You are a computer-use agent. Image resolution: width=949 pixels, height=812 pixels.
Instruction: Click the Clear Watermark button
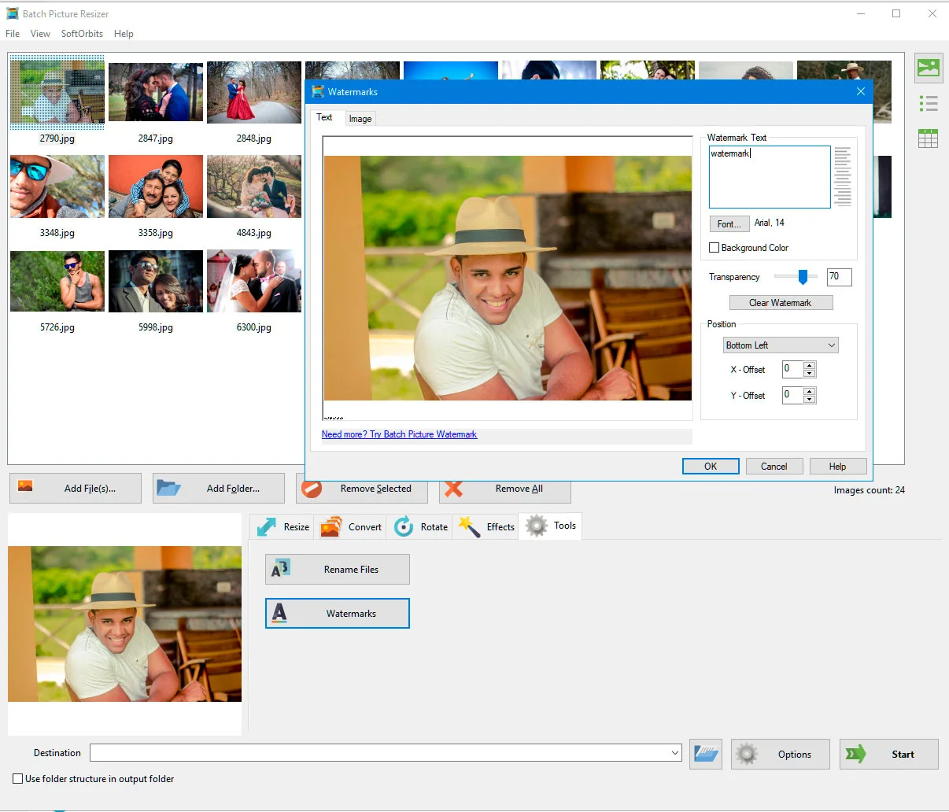click(781, 302)
